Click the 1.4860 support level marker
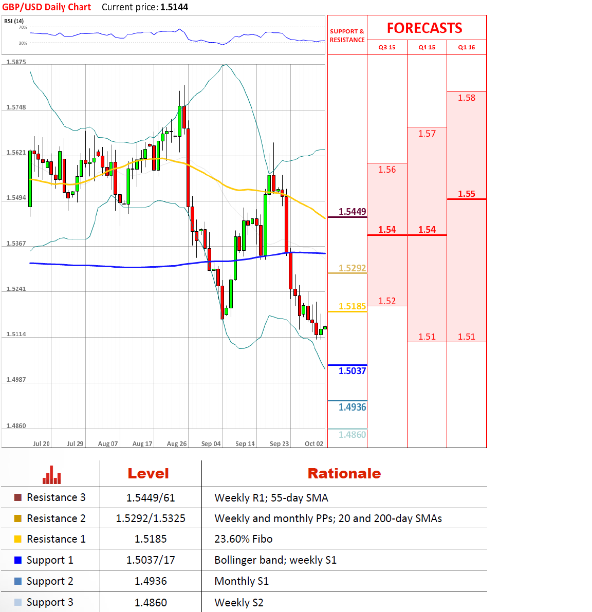This screenshot has width=592, height=612. [352, 435]
